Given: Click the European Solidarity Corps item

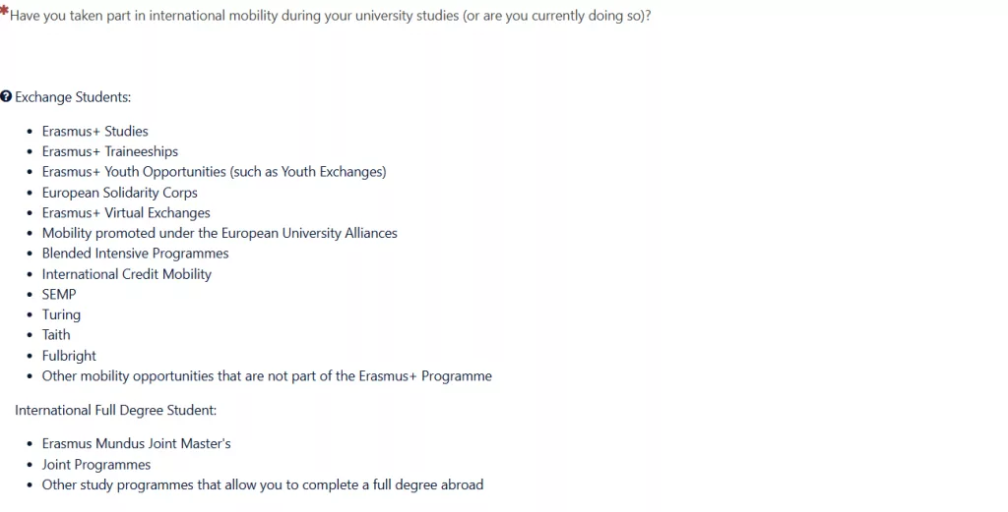Looking at the screenshot, I should click(x=119, y=193).
